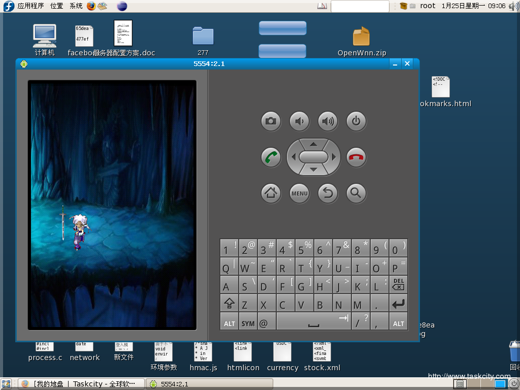Select OpenWnn.zip on the desktop

point(362,41)
